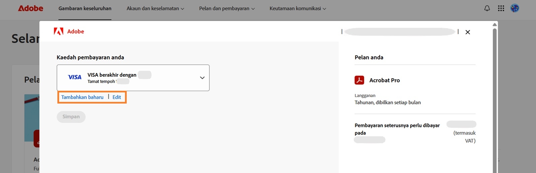The width and height of the screenshot is (536, 173).
Task: Click the dialog scrollbar thumb
Action: coord(494,100)
